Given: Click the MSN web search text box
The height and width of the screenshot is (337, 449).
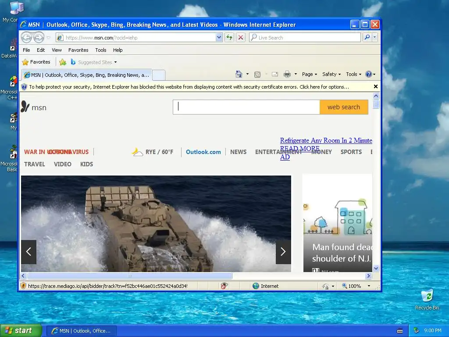Looking at the screenshot, I should tap(246, 107).
